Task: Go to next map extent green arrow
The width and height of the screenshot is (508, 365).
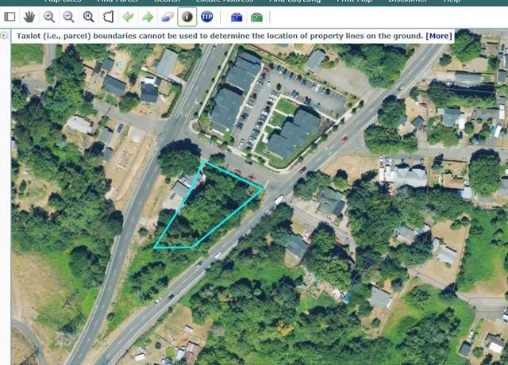Action: click(x=148, y=17)
